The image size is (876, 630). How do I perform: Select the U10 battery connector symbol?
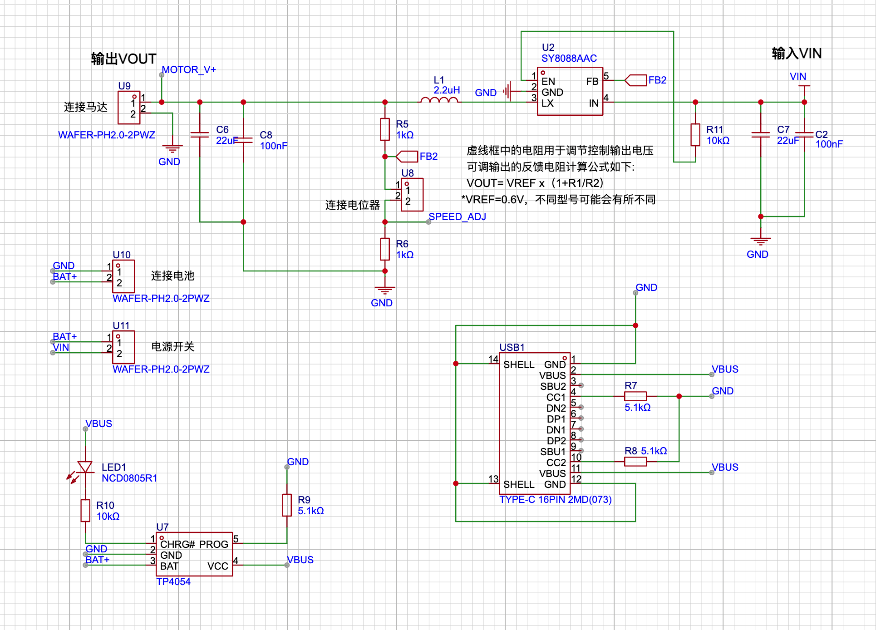[123, 276]
